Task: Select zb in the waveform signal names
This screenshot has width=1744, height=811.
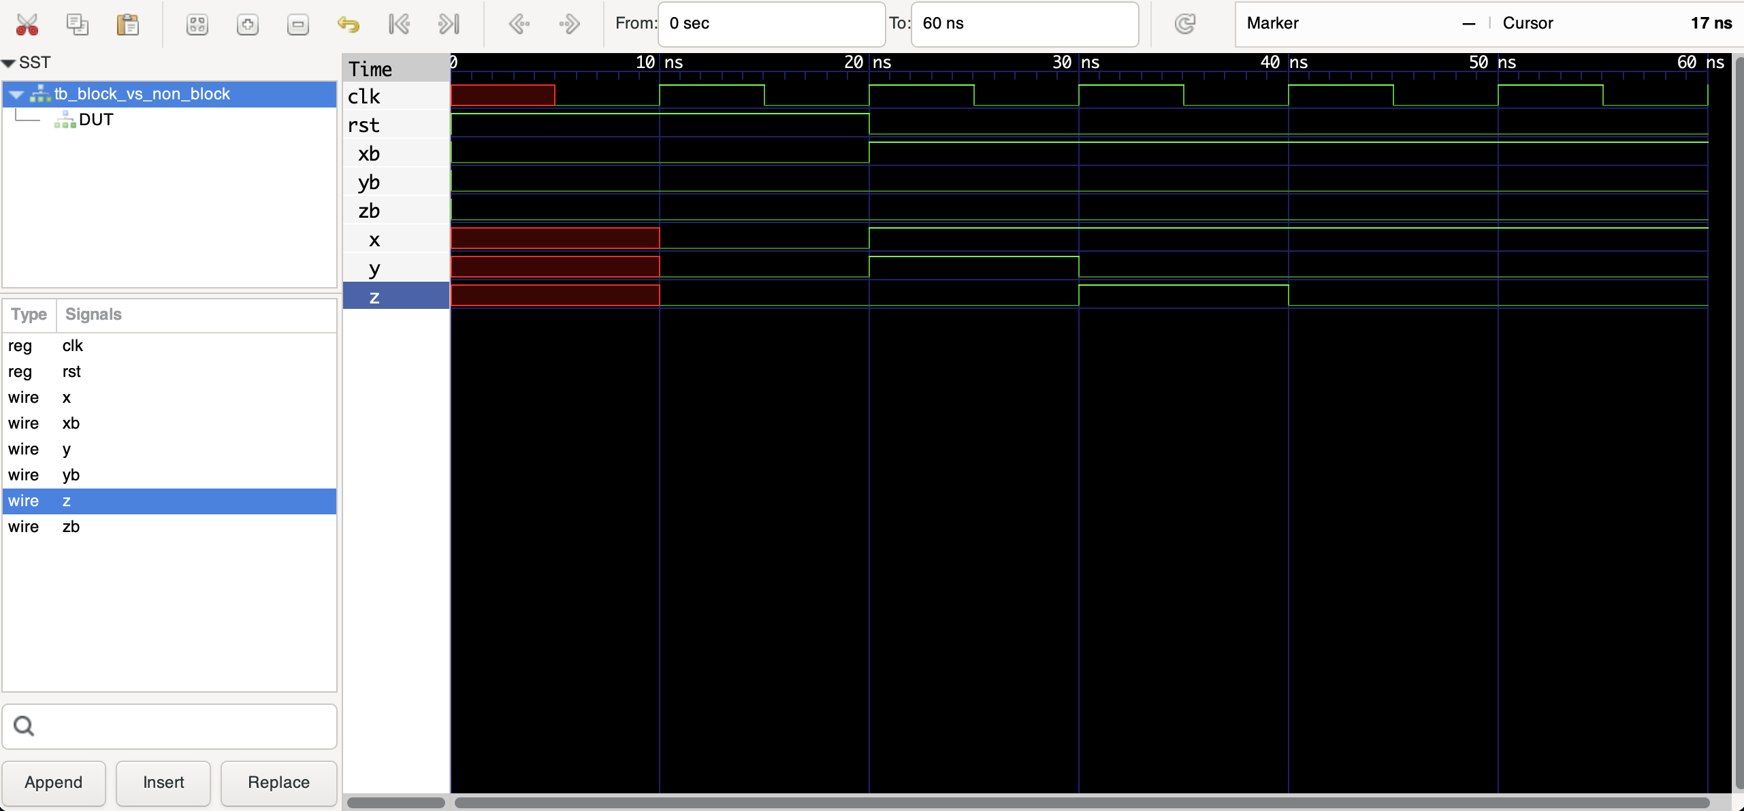Action: coord(395,211)
